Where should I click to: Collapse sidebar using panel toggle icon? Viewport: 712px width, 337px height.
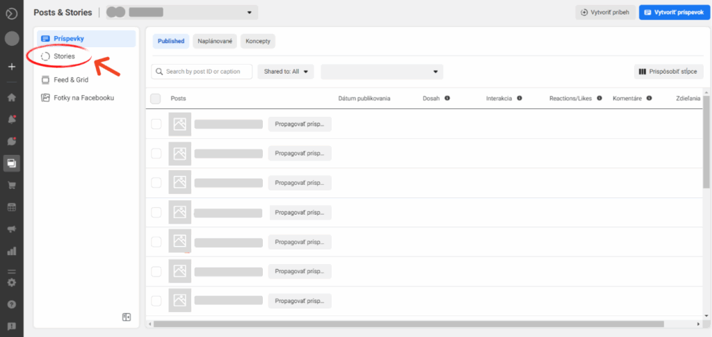pyautogui.click(x=127, y=317)
